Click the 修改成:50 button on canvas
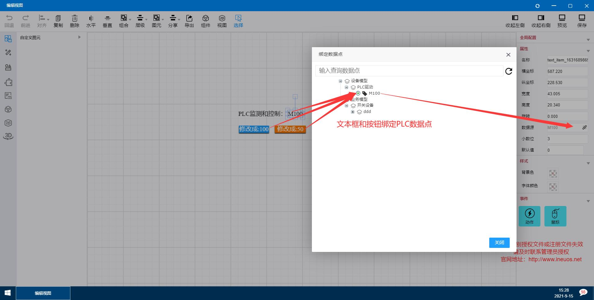 (x=290, y=129)
